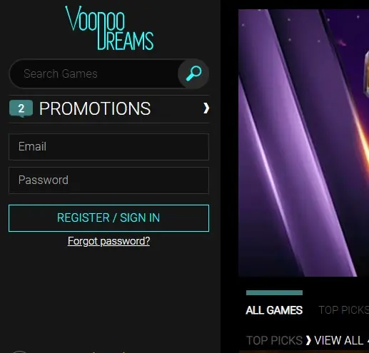Click the partial circle icon at sidebar bottom
Image resolution: width=369 pixels, height=353 pixels.
tap(19, 352)
